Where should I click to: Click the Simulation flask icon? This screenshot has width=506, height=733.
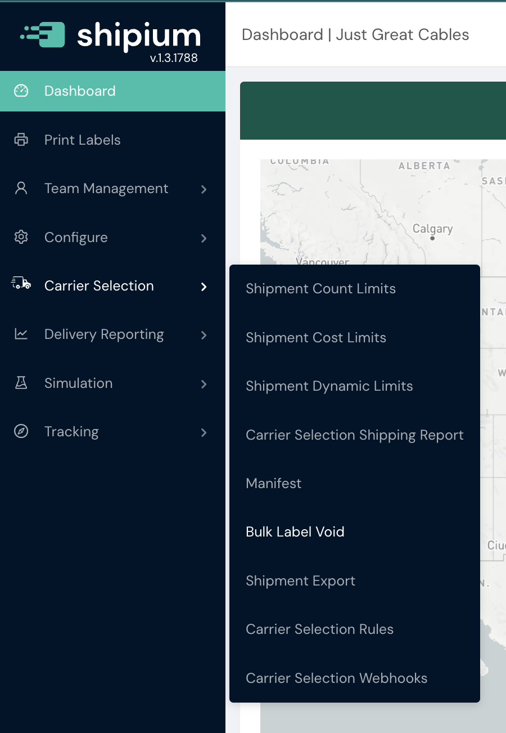pyautogui.click(x=21, y=383)
